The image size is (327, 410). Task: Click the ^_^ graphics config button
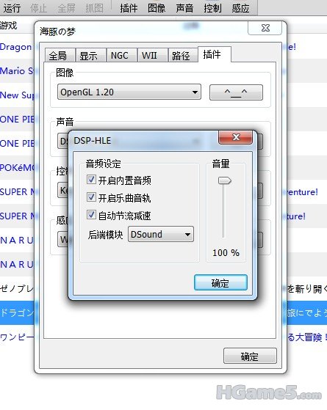(236, 92)
